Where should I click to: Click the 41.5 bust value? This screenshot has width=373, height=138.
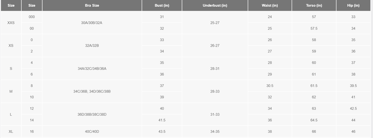click(162, 120)
